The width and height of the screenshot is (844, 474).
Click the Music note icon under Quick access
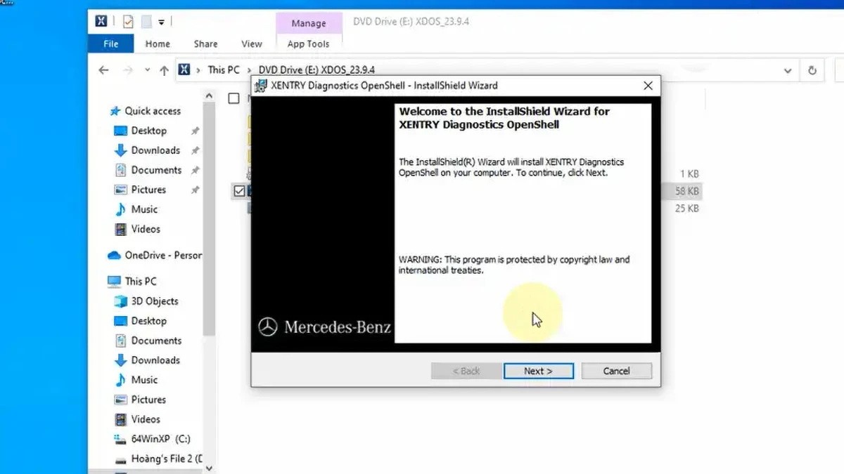pyautogui.click(x=120, y=209)
